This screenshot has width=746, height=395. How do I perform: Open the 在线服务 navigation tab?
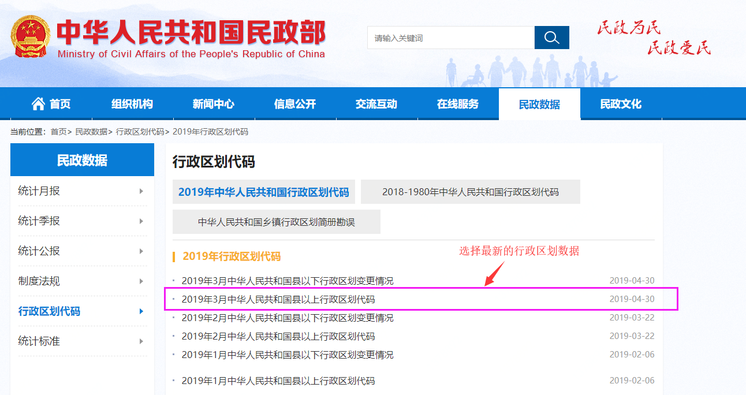[458, 104]
